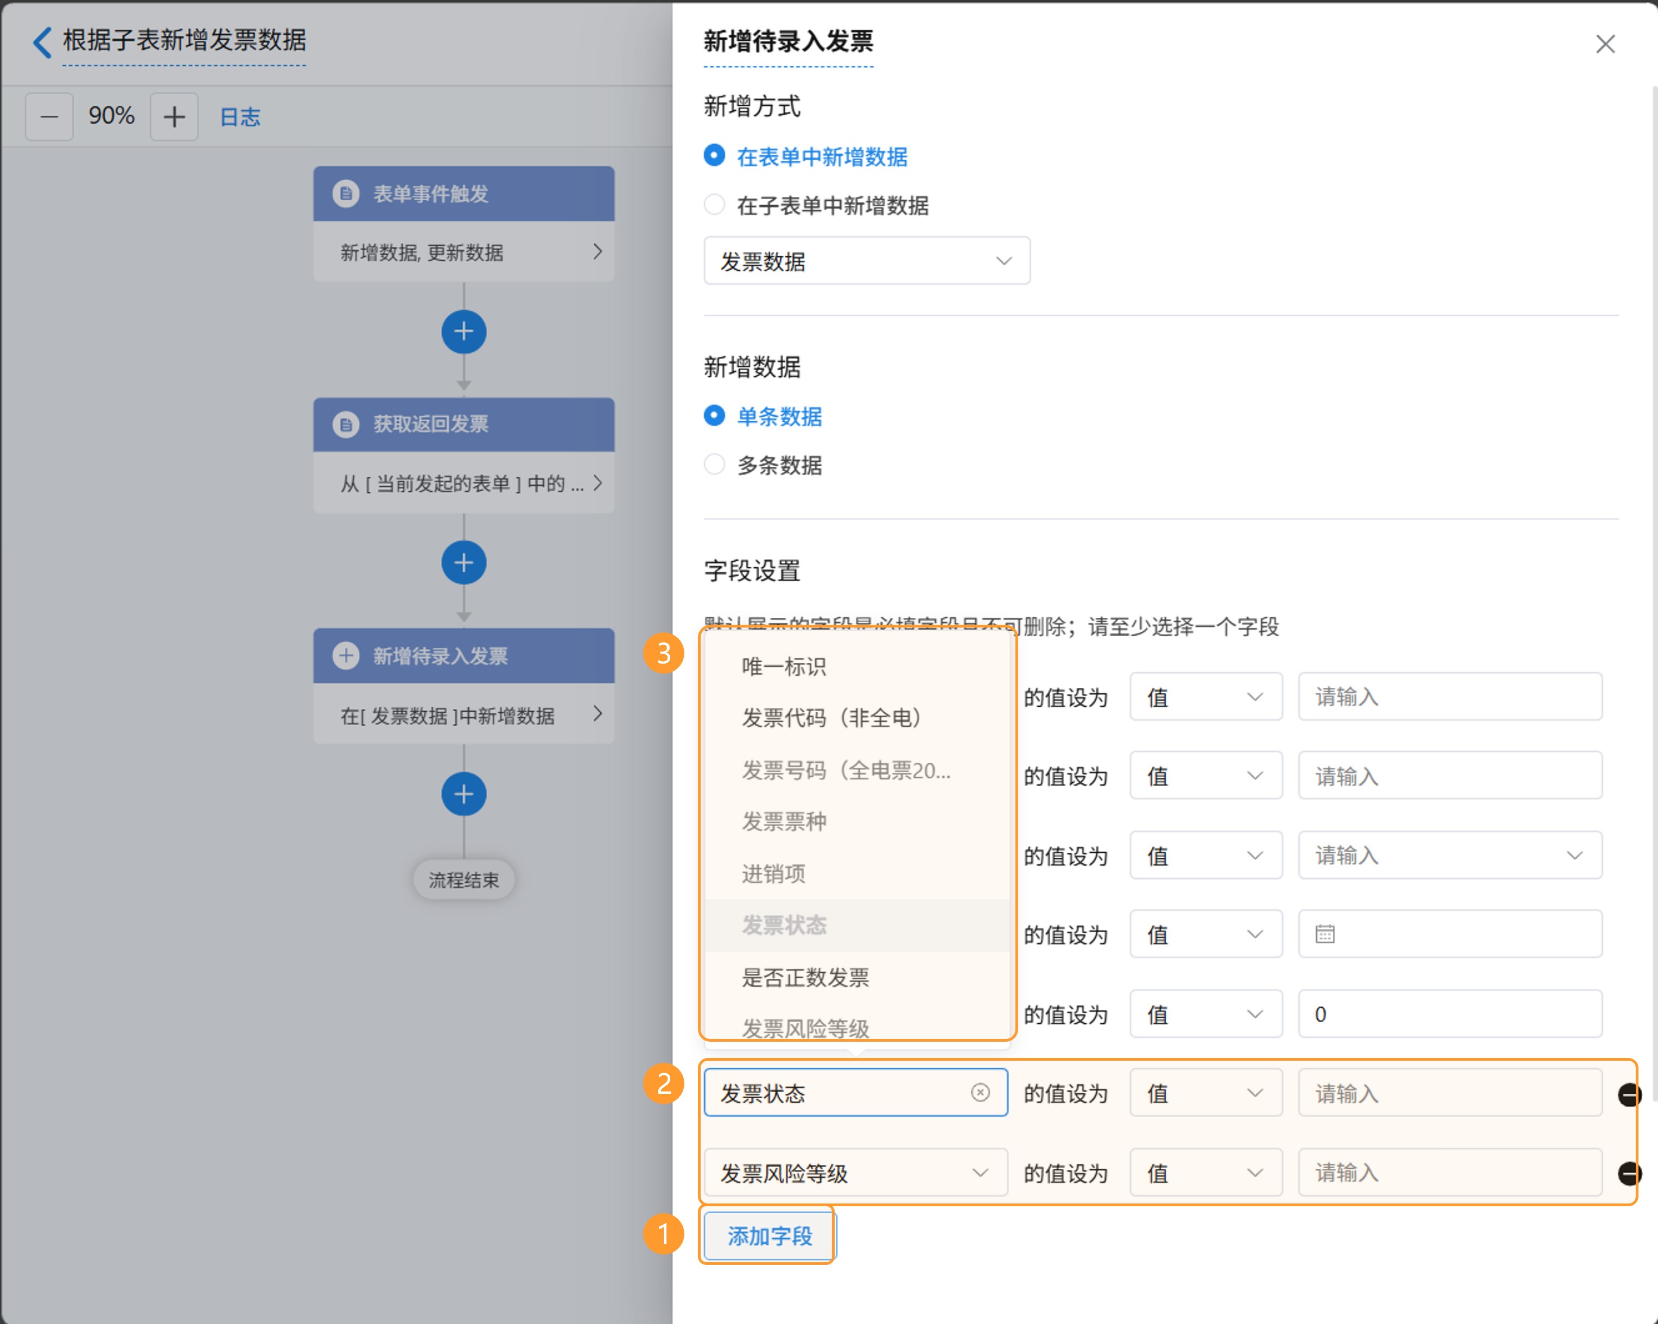Open the 发票数据 form dropdown
The height and width of the screenshot is (1324, 1658).
pyautogui.click(x=867, y=261)
